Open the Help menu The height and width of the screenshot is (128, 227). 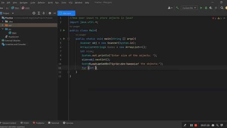tap(87, 2)
